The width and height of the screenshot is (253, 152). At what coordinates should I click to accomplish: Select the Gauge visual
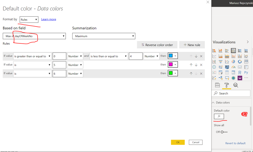[x=233, y=67]
